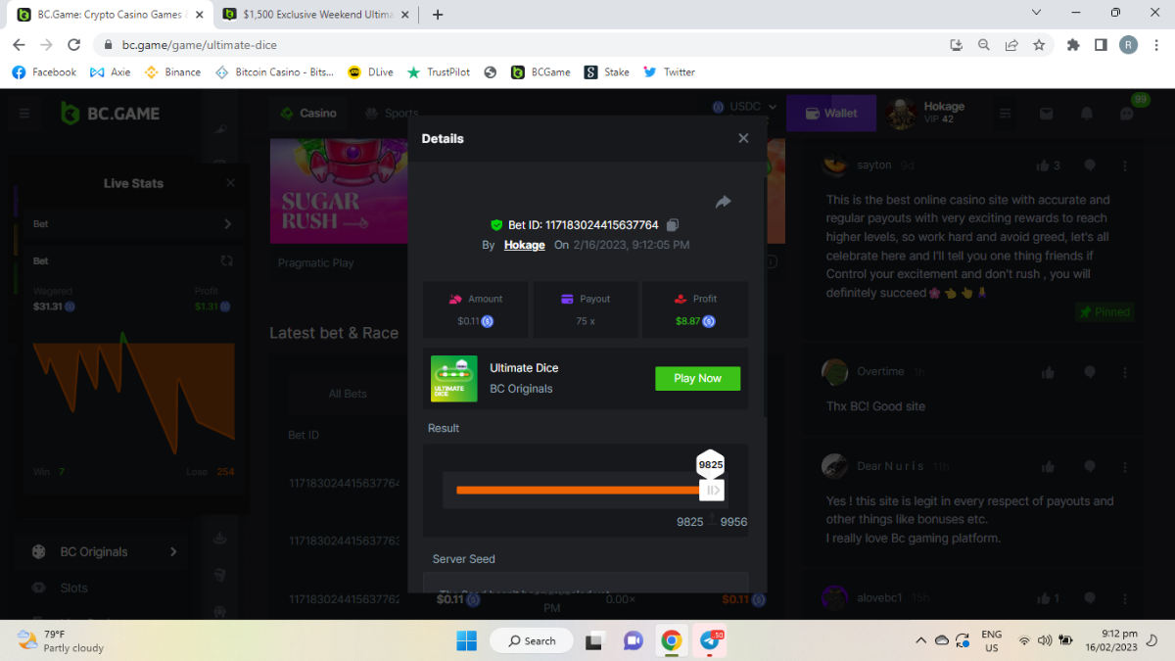Image resolution: width=1175 pixels, height=661 pixels.
Task: Copy the Bet ID to clipboard
Action: click(673, 225)
